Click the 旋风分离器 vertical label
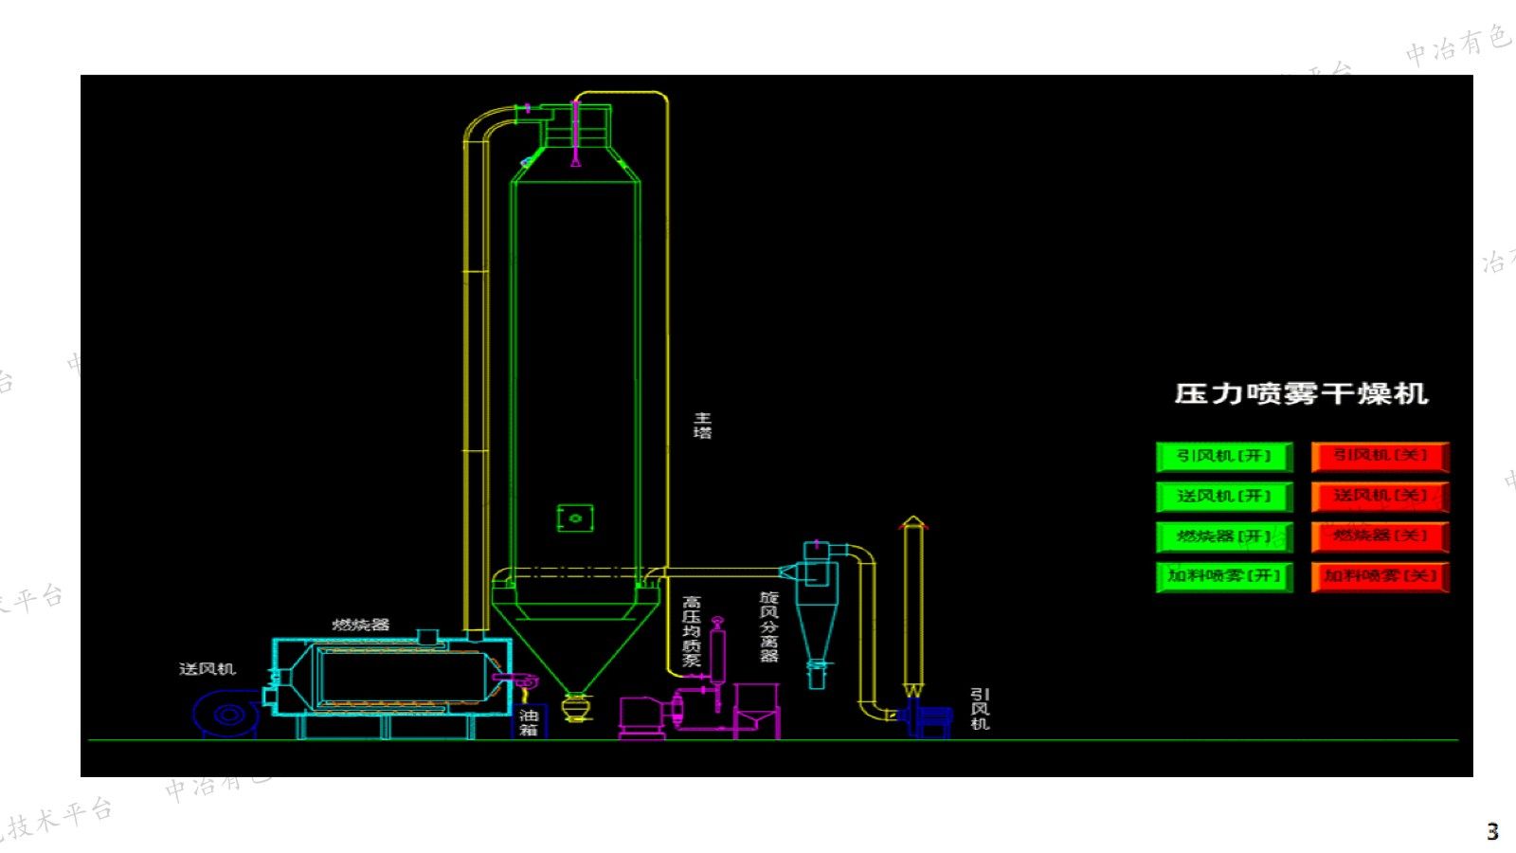This screenshot has height=853, width=1516. (769, 626)
